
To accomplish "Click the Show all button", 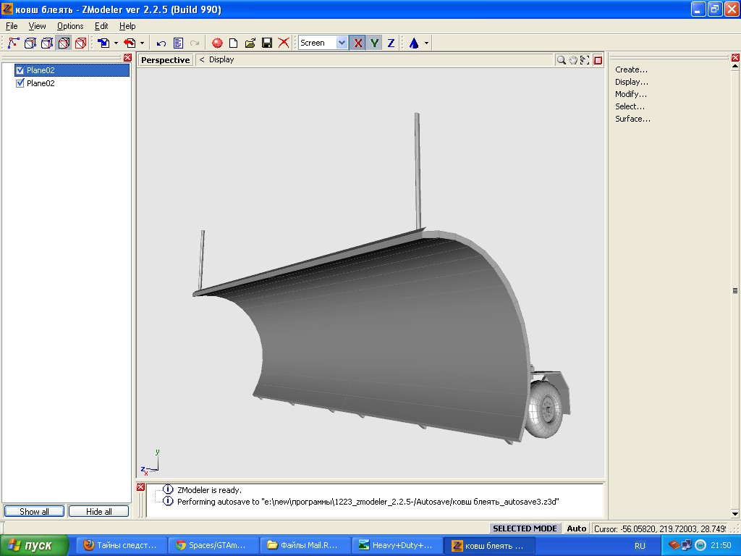I will click(x=34, y=511).
